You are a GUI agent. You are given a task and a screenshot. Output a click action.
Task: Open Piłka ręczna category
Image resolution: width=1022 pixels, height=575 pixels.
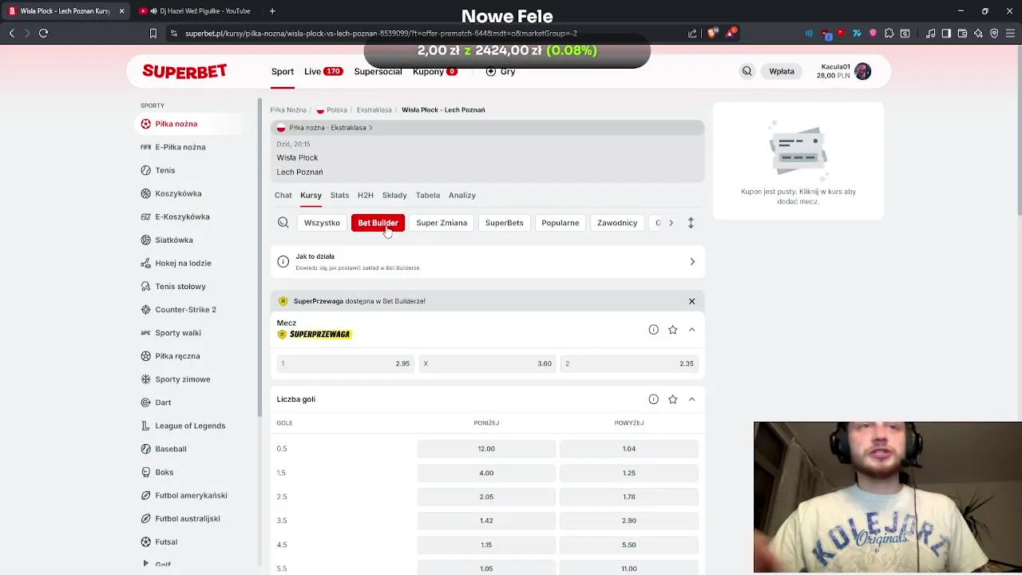(170, 355)
